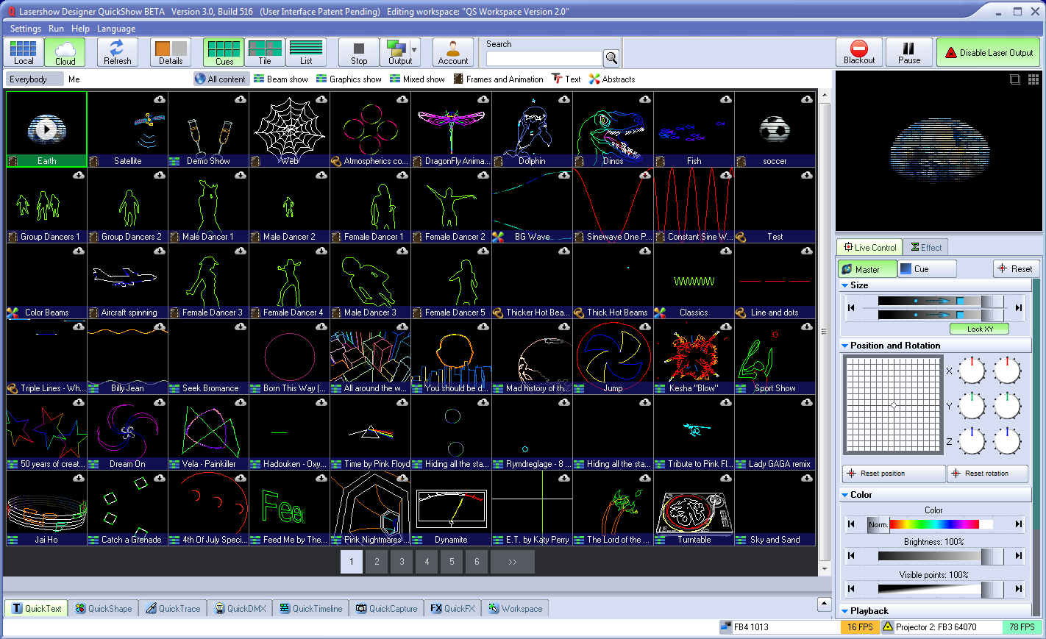
Task: Show the Details panel icon
Action: click(x=171, y=52)
